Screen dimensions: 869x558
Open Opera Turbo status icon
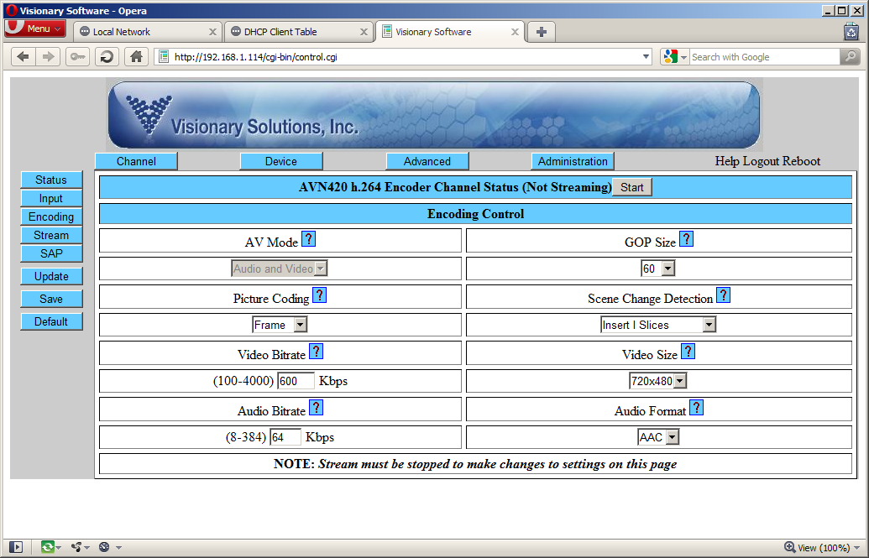104,547
